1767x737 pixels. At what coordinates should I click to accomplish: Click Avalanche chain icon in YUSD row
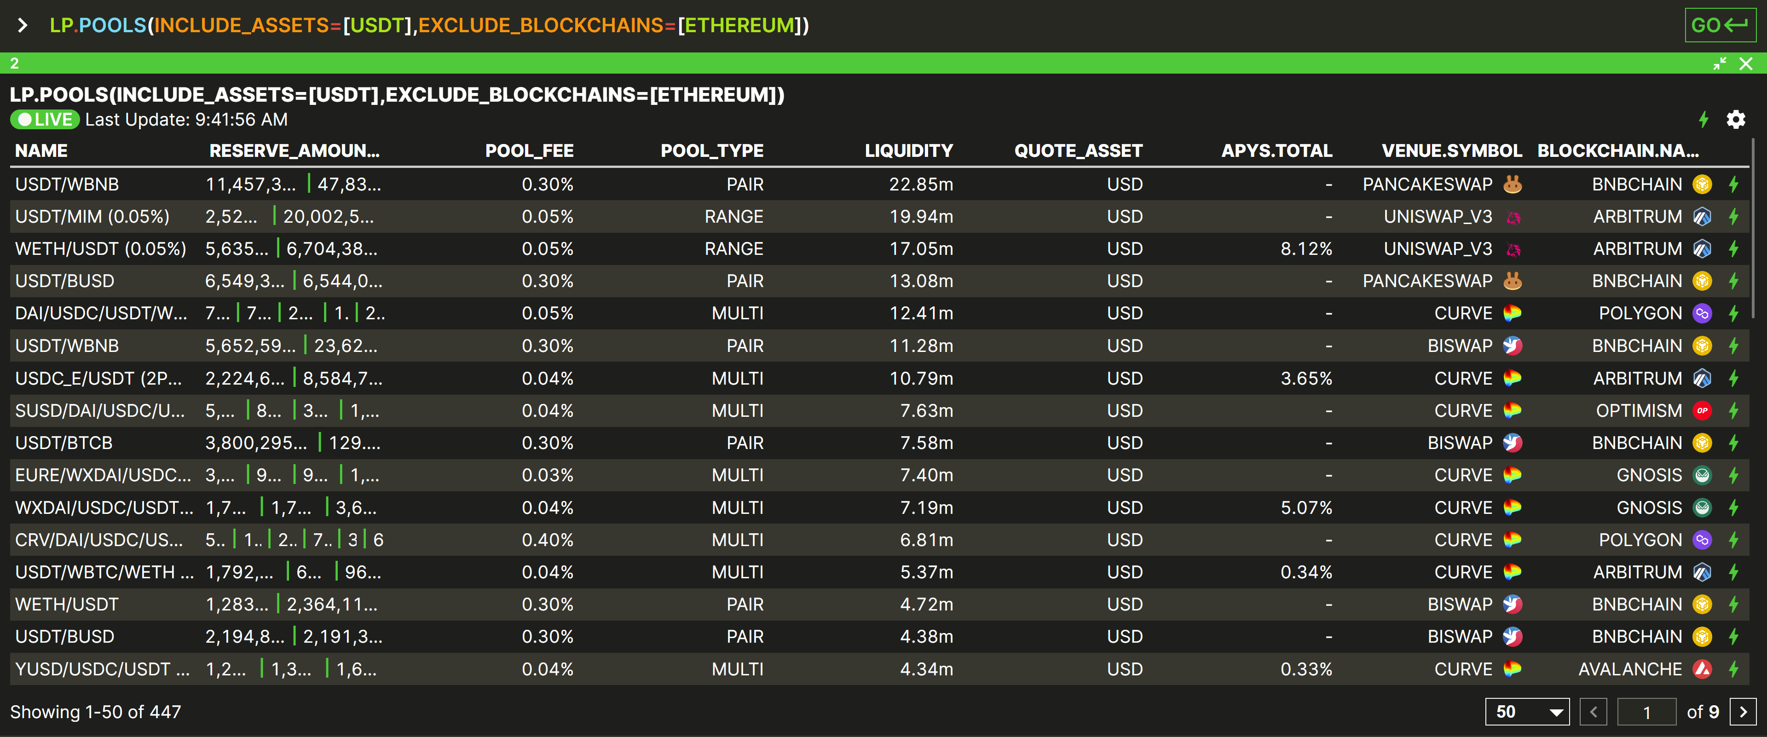(1702, 669)
